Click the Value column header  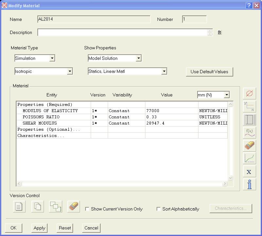coord(167,95)
